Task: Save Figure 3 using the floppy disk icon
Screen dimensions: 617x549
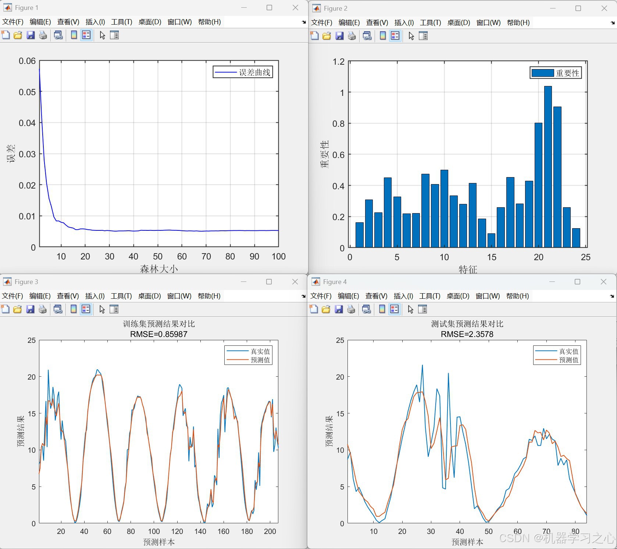Action: 30,309
